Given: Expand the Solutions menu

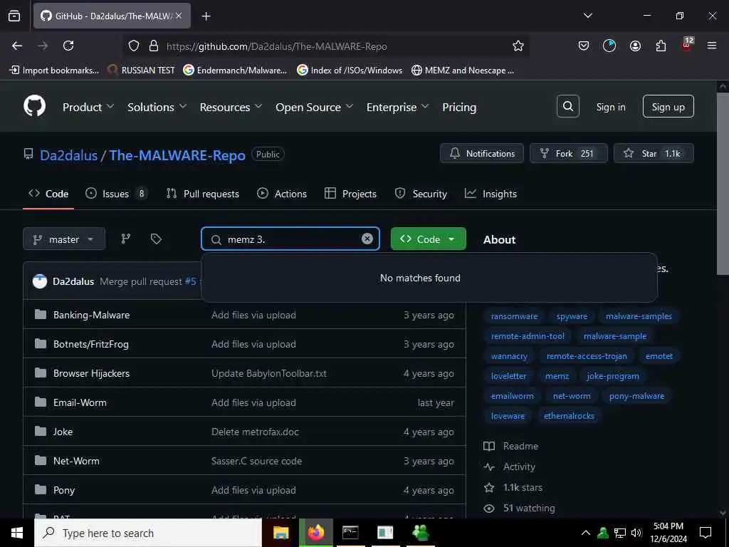Looking at the screenshot, I should [x=157, y=107].
